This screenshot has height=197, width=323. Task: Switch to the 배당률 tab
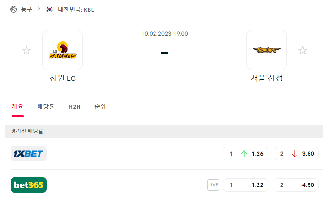(46, 107)
